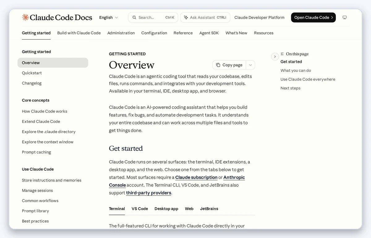Select the Desktop app surface tab

166,209
